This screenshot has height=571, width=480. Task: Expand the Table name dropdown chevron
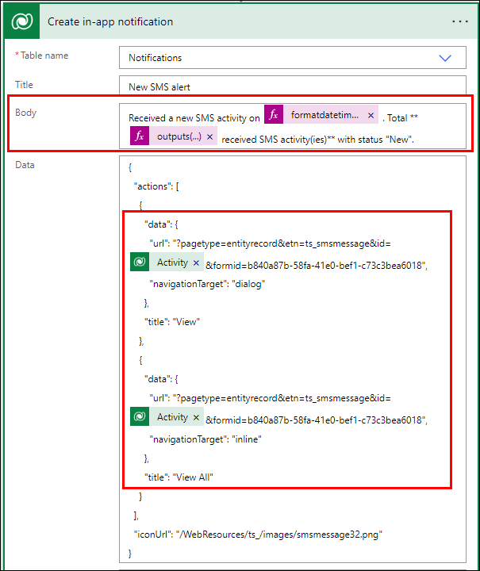(x=445, y=58)
